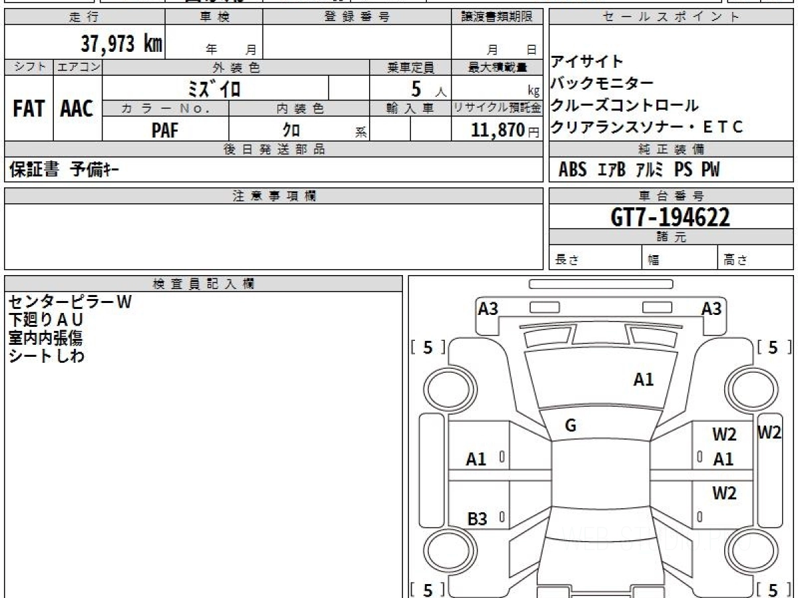Click the AAC air conditioner cell
798x598 pixels.
pos(77,109)
